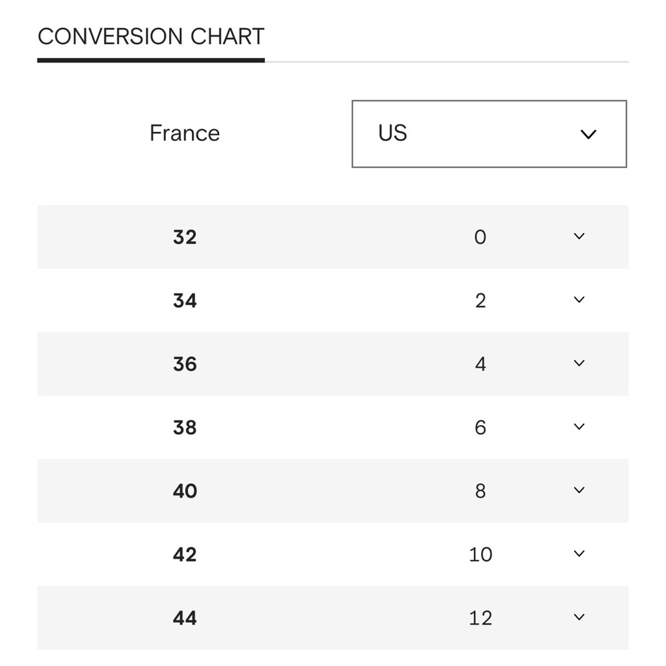Open the US size system dropdown
Image resolution: width=666 pixels, height=666 pixels.
489,134
